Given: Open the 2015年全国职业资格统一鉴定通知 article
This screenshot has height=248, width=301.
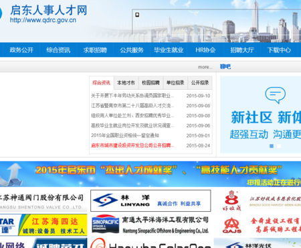Looking at the screenshot, I should (125, 135).
